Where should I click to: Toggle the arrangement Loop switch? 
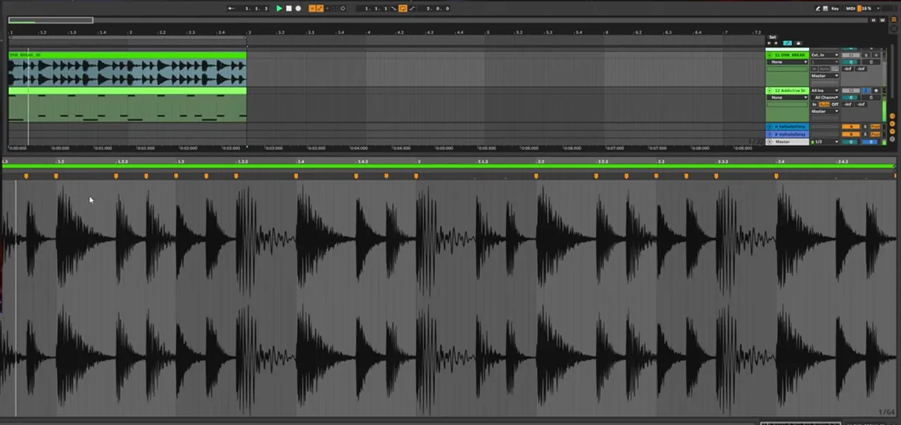403,8
